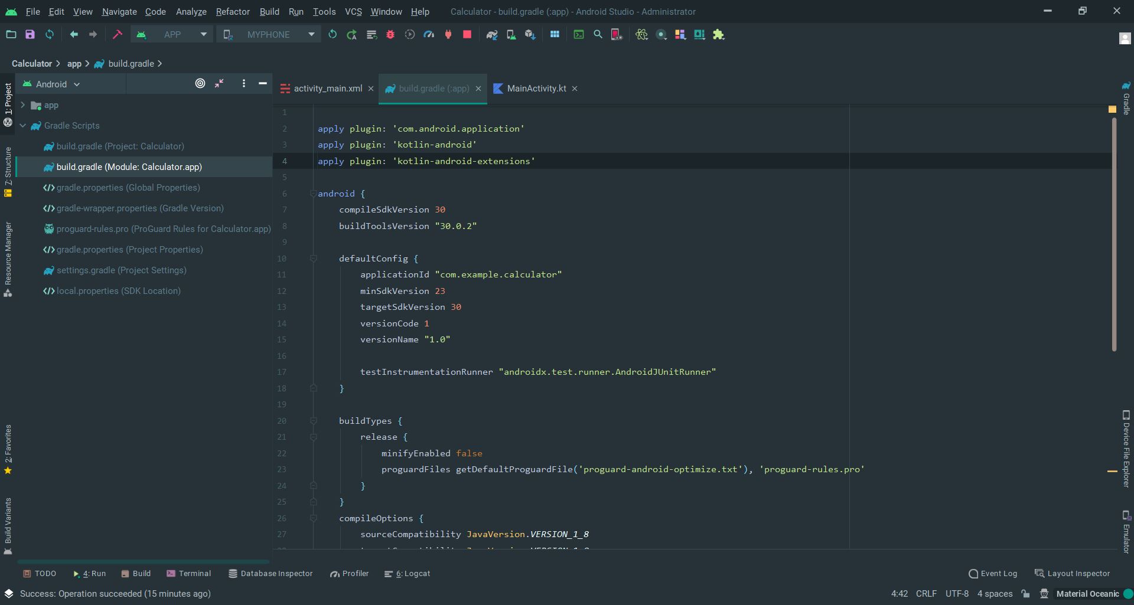Open the Logcat tool window button

(x=407, y=574)
